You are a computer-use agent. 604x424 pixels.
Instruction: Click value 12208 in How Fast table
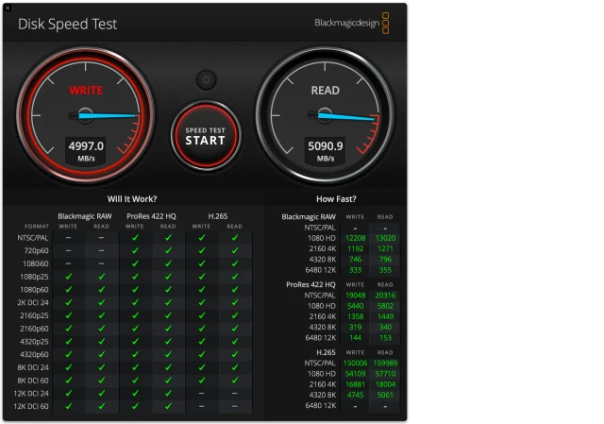pos(355,238)
